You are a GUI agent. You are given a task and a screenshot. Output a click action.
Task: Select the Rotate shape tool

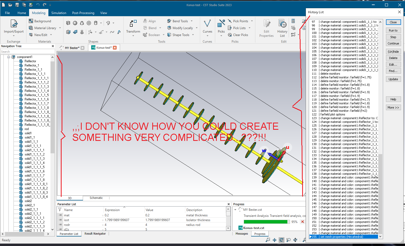pyautogui.click(x=75, y=32)
